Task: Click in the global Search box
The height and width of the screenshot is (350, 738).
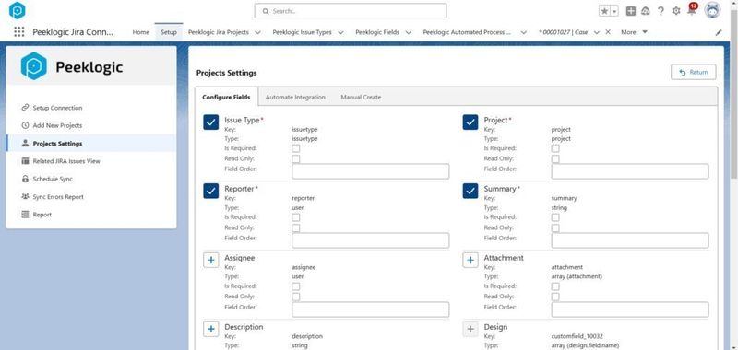Action: (x=351, y=11)
